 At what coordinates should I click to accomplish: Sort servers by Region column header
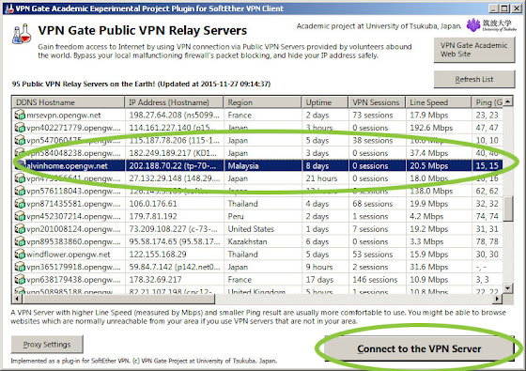pyautogui.click(x=262, y=102)
